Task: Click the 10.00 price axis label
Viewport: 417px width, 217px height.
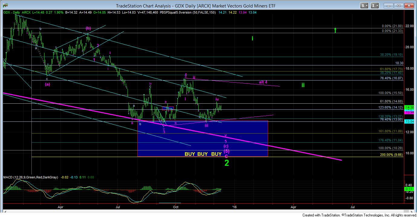Action: tap(409, 153)
